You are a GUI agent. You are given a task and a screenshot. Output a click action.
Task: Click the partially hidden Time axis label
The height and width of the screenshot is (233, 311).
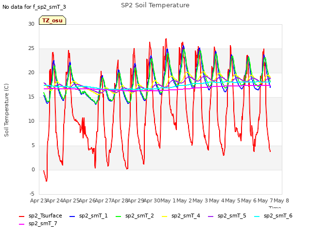coord(275,207)
